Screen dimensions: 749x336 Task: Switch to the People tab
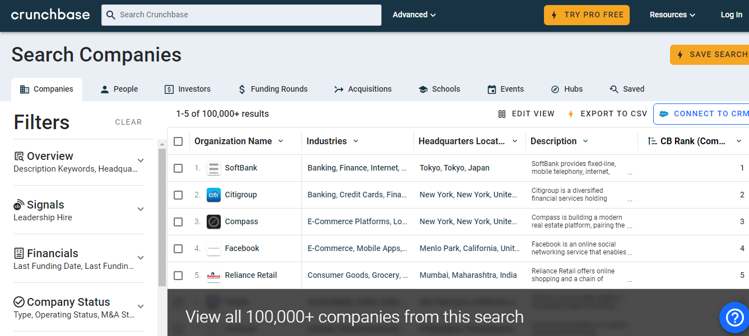119,89
